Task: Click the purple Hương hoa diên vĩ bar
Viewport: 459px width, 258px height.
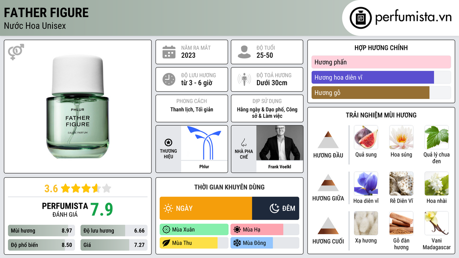Action: pos(372,77)
